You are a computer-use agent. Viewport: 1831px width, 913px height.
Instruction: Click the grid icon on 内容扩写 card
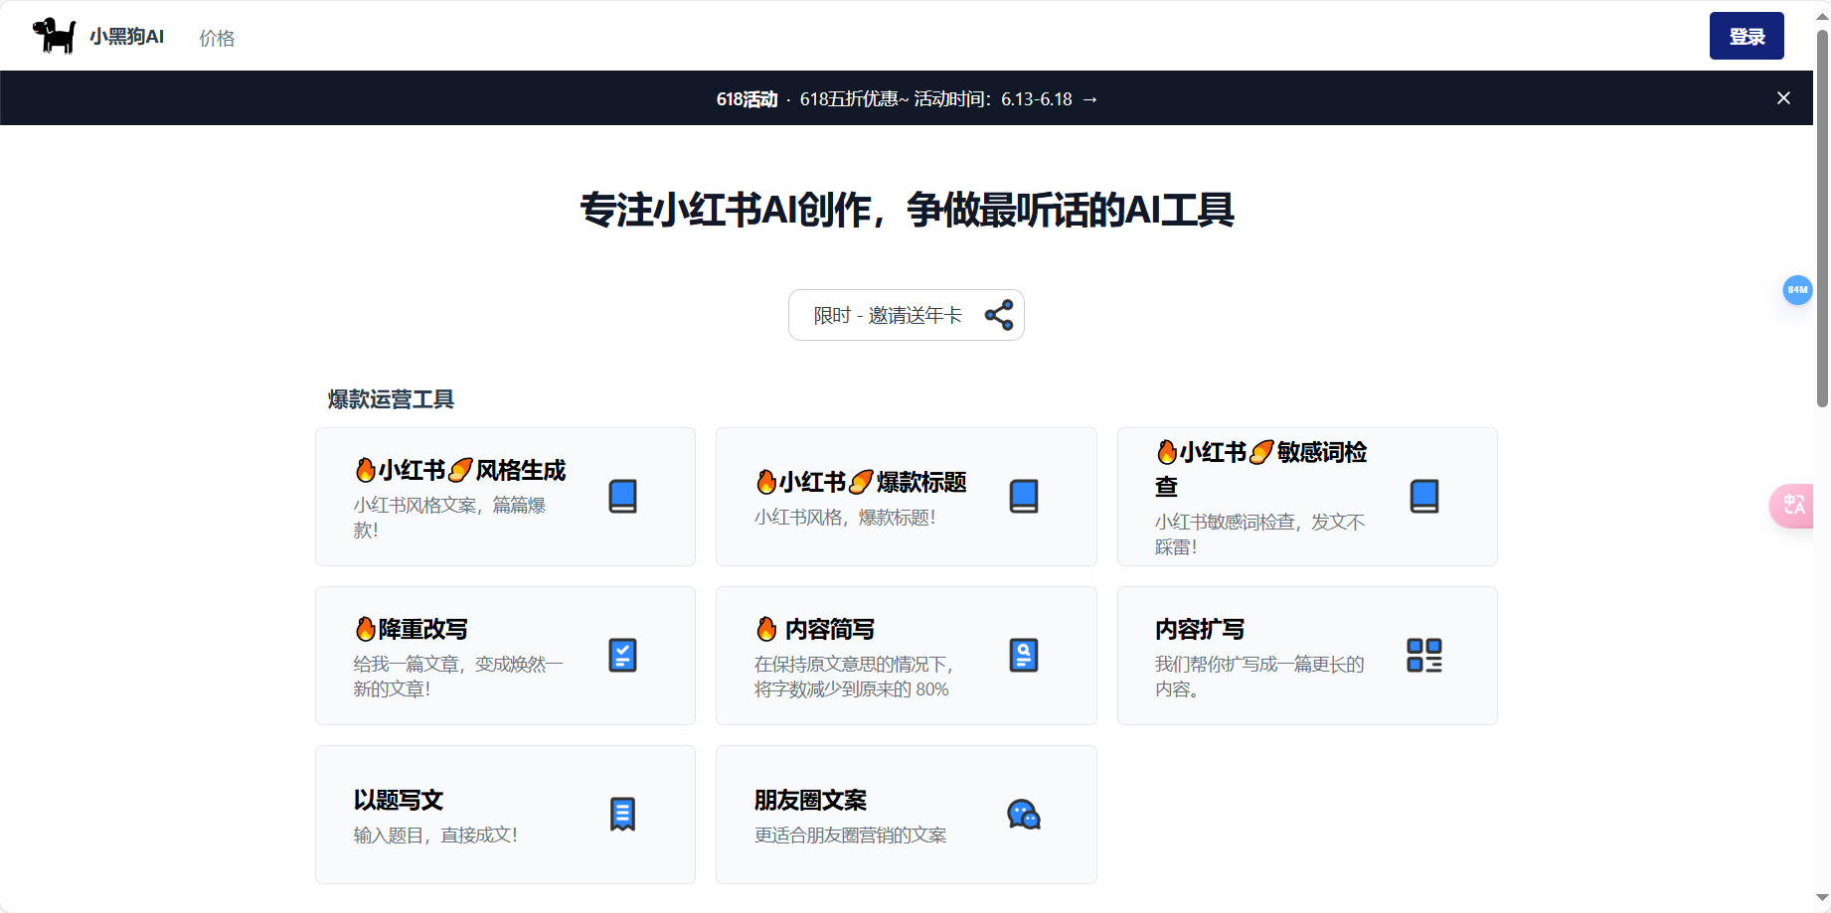(1424, 656)
